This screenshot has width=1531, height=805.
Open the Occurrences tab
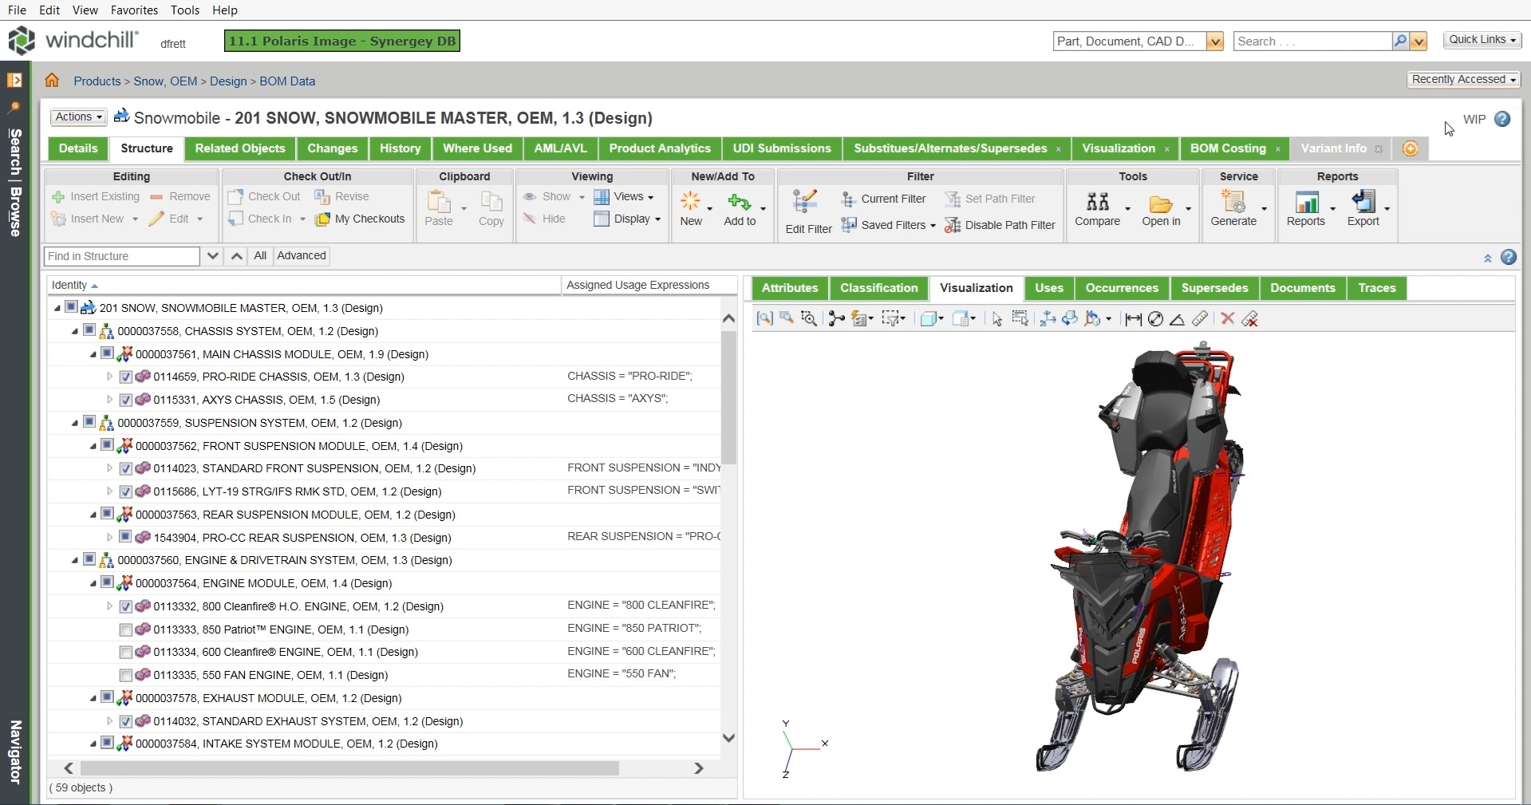click(x=1122, y=288)
